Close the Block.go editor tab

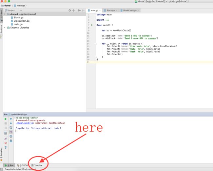point(117,11)
